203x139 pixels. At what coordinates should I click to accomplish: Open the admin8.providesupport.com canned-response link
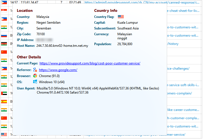click(x=142, y=2)
